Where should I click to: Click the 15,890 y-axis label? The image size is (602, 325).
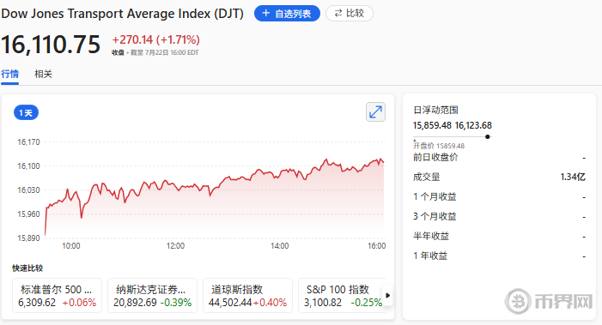[x=28, y=238]
